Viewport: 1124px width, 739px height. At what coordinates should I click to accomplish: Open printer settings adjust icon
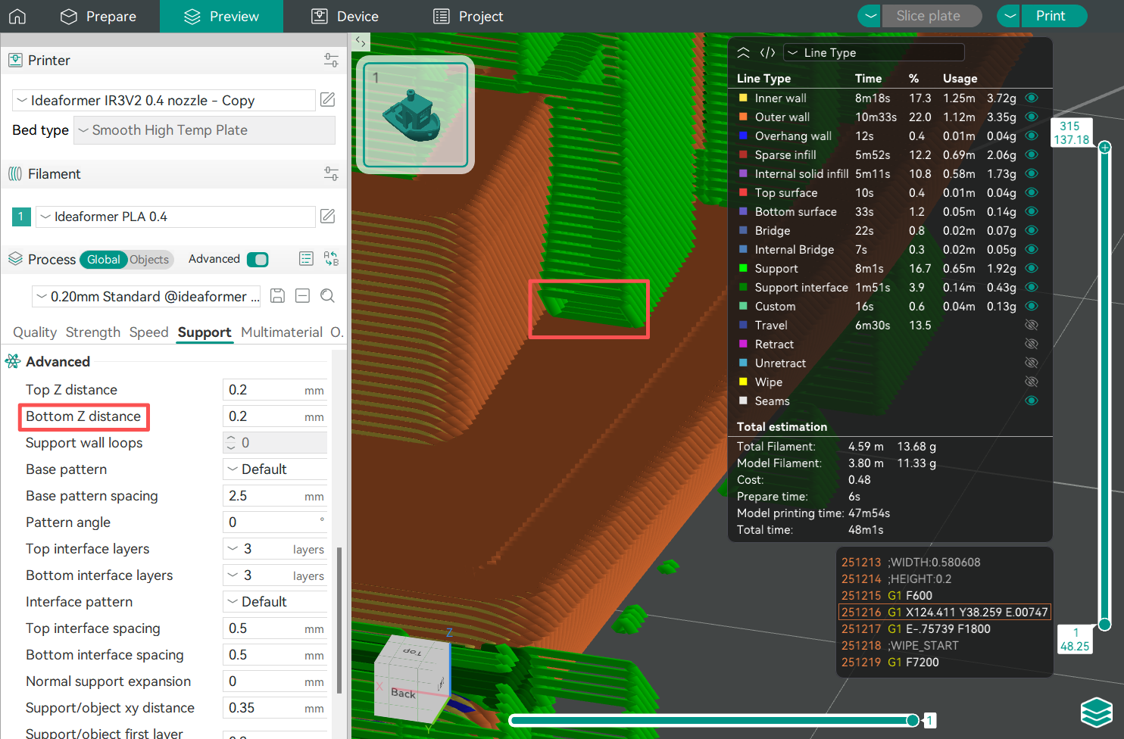pos(331,61)
